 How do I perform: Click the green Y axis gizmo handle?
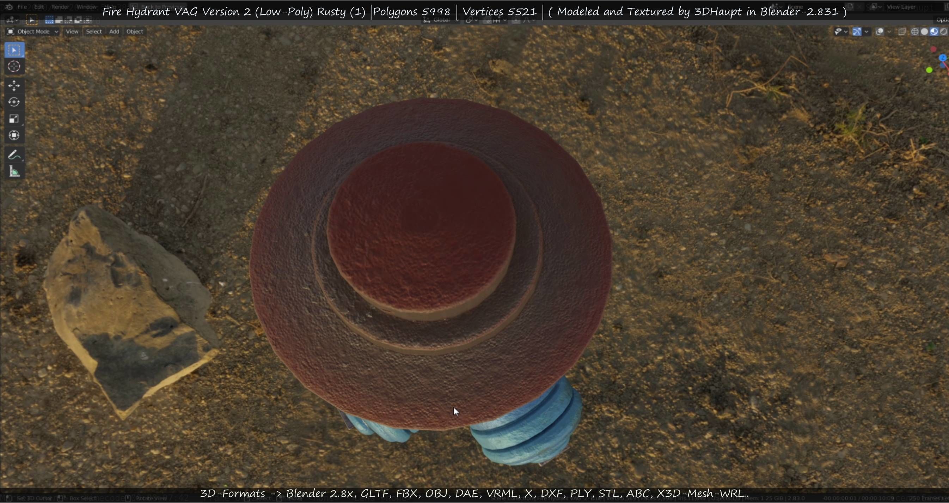929,70
